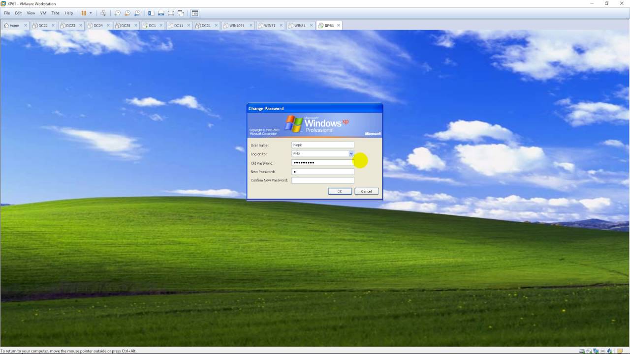Click the hard disk status icon
The height and width of the screenshot is (354, 630).
(x=582, y=351)
